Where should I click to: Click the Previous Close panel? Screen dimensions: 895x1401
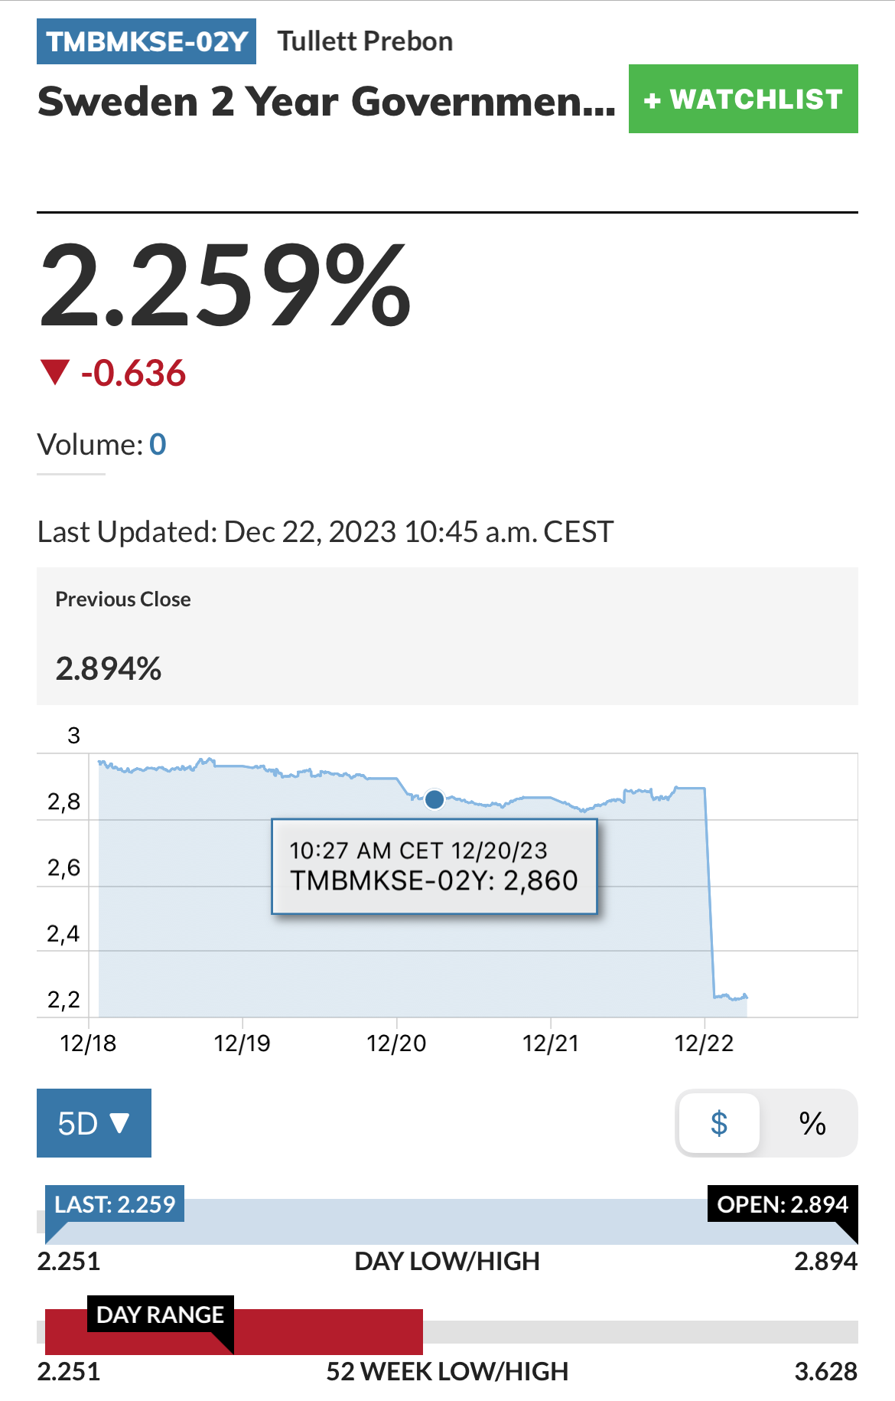[447, 635]
